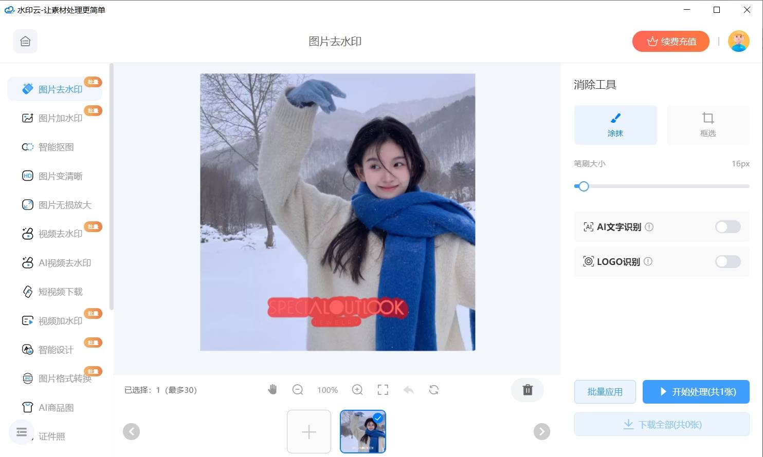Click the home icon button
The width and height of the screenshot is (763, 457).
pos(25,42)
